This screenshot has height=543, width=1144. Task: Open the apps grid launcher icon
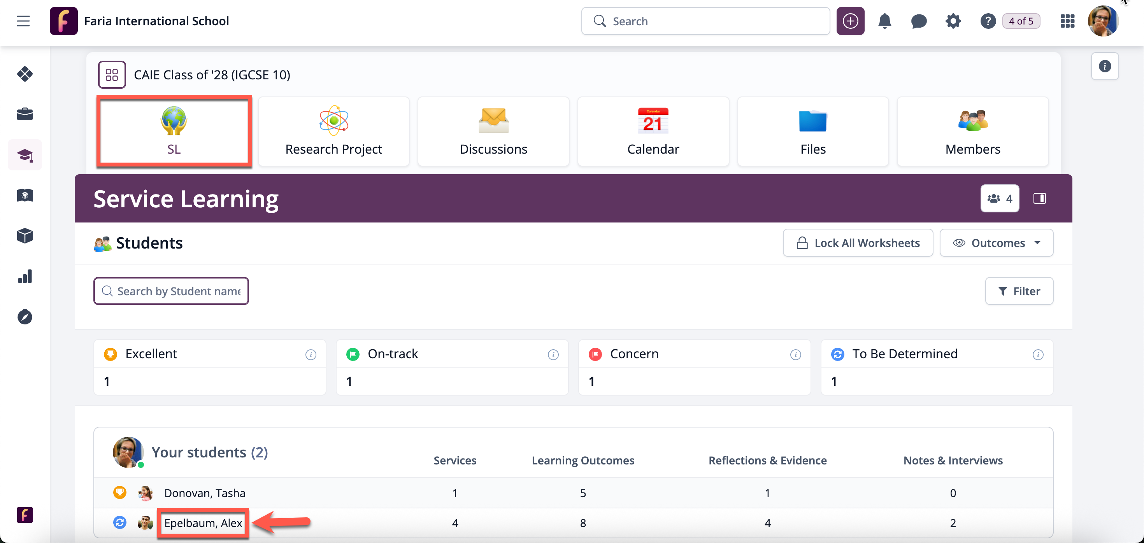pyautogui.click(x=1067, y=21)
